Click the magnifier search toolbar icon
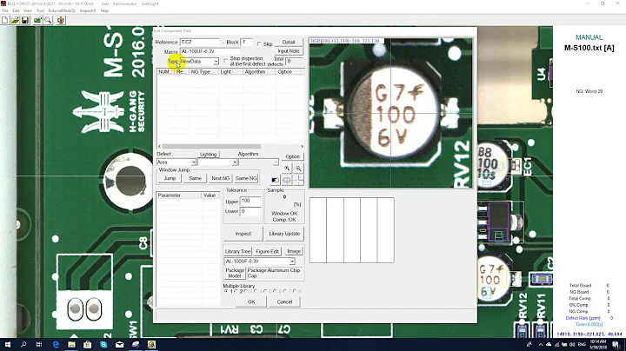This screenshot has height=351, width=626. [48, 20]
